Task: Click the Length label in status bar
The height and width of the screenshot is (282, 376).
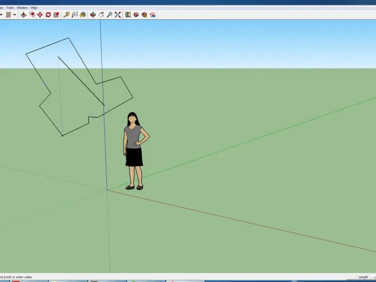Action: click(x=363, y=277)
